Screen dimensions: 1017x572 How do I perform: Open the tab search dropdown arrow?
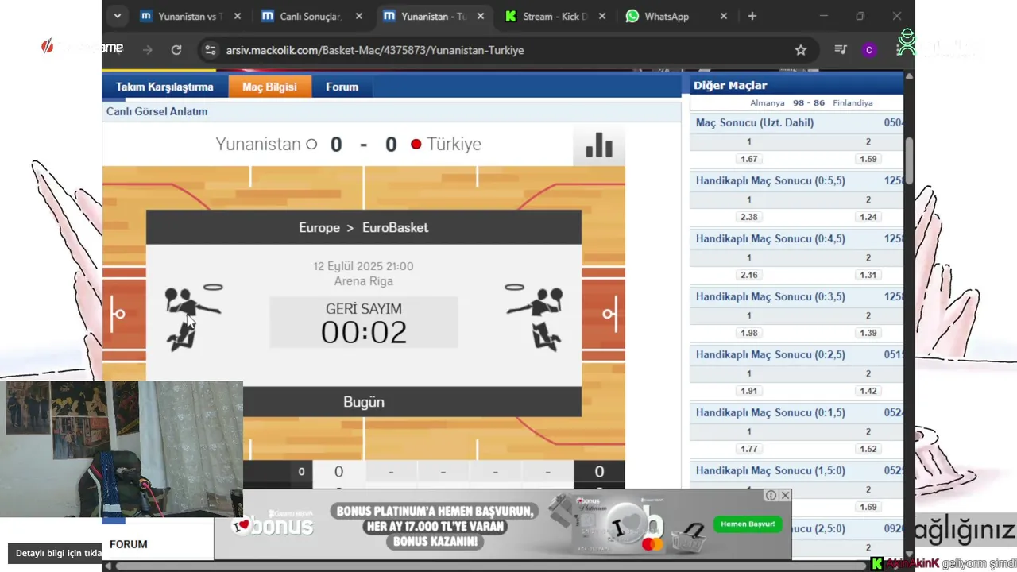click(118, 16)
